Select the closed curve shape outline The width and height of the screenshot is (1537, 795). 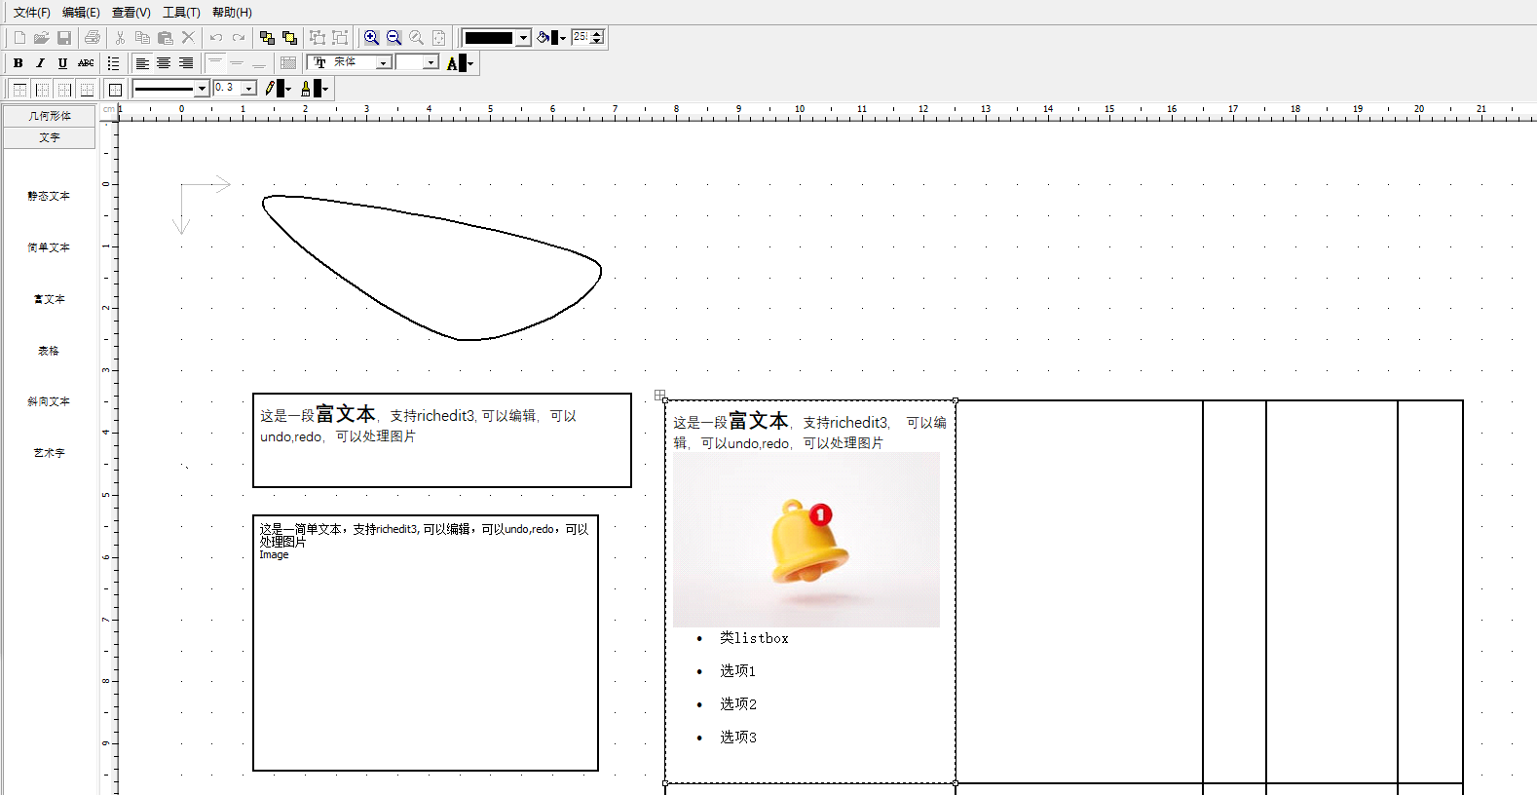click(431, 268)
